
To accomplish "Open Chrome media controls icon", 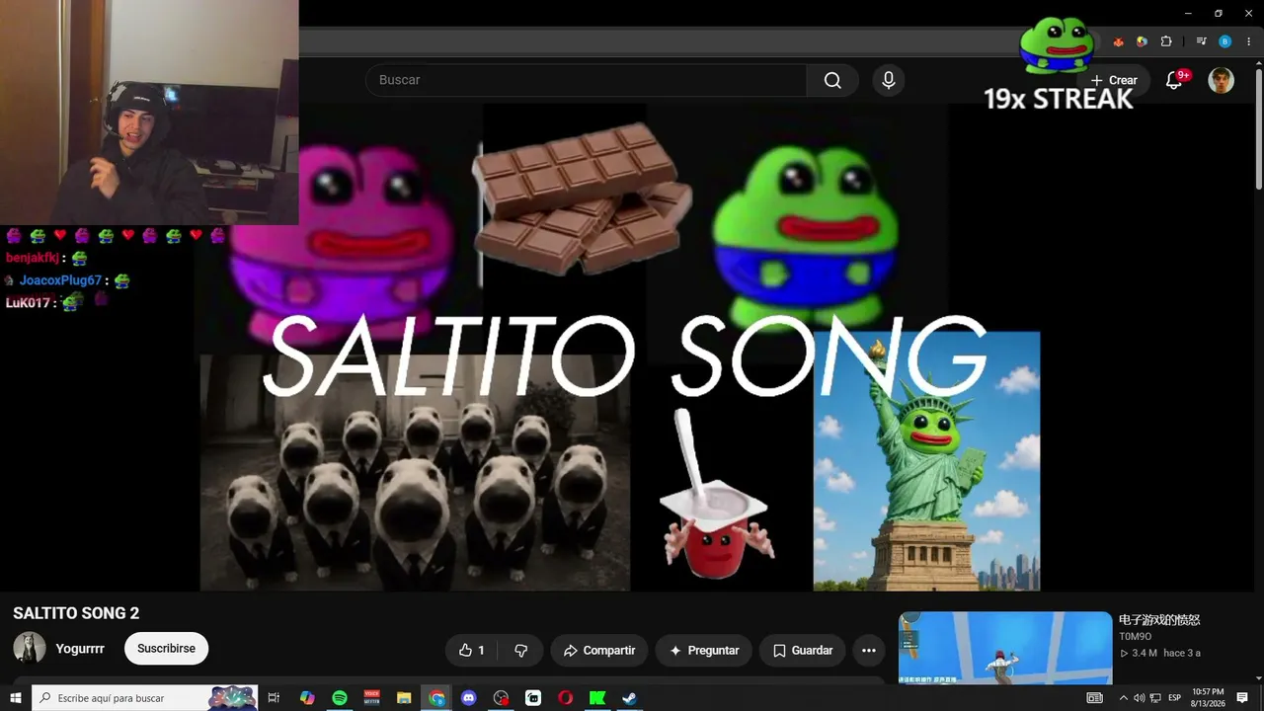I will click(x=1201, y=41).
